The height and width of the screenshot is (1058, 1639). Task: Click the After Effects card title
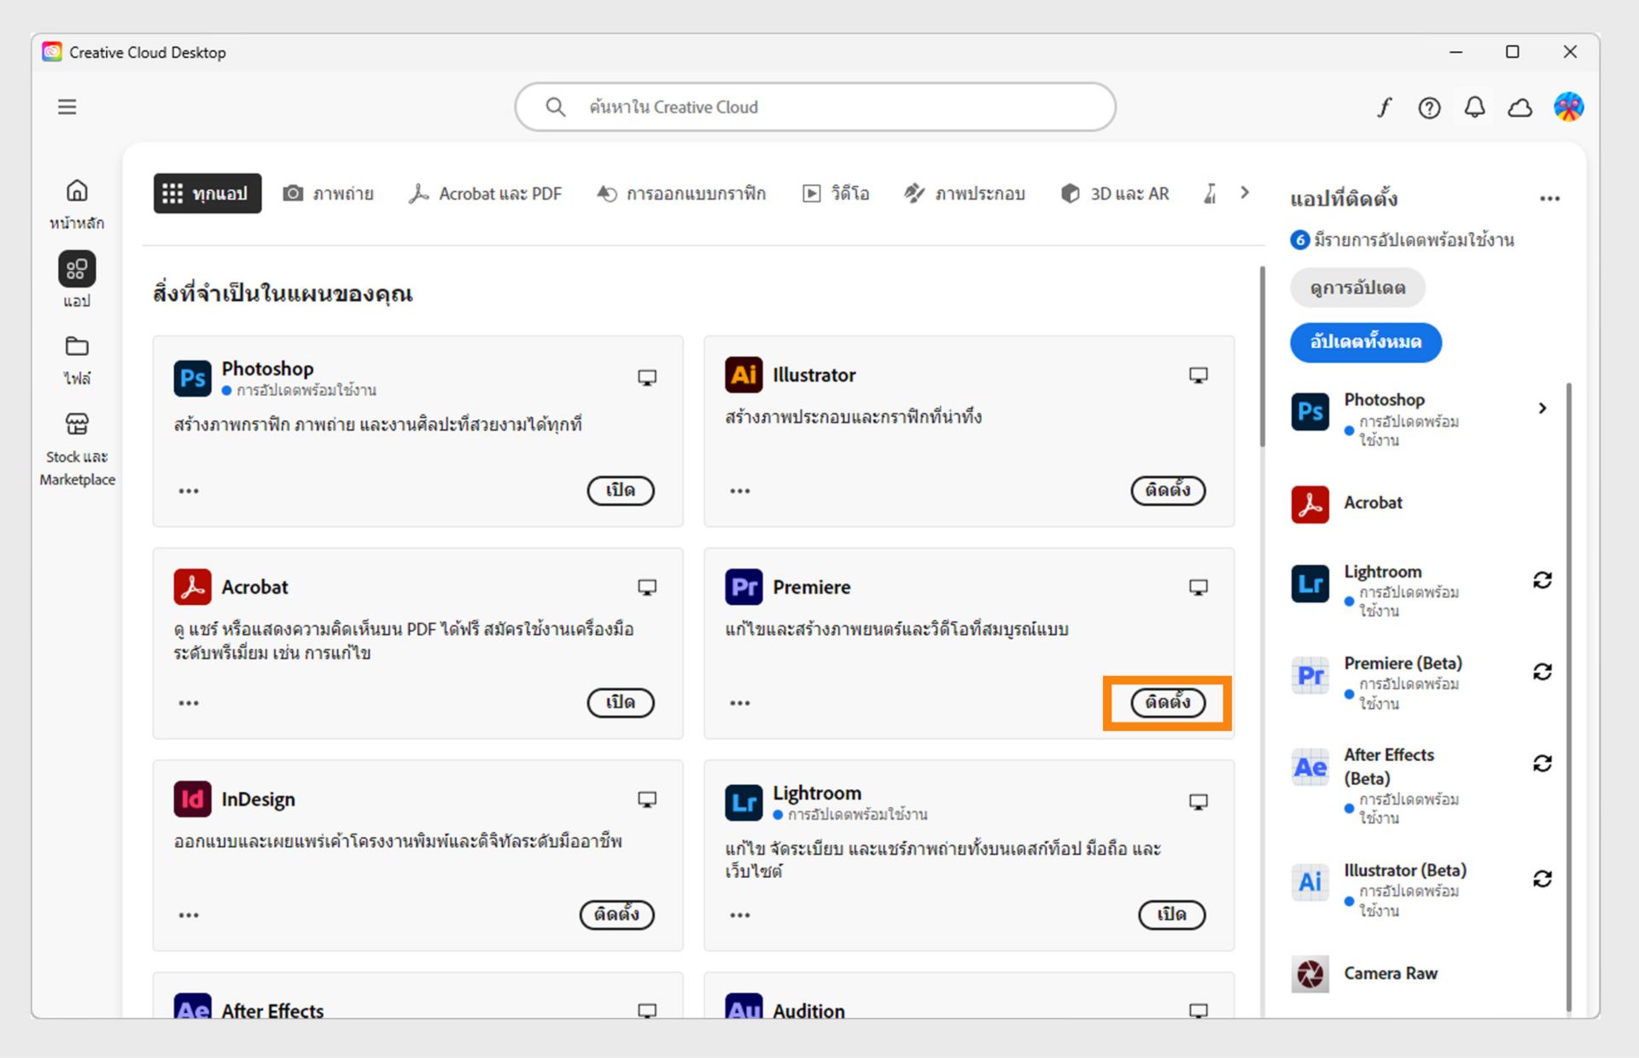click(x=272, y=1010)
